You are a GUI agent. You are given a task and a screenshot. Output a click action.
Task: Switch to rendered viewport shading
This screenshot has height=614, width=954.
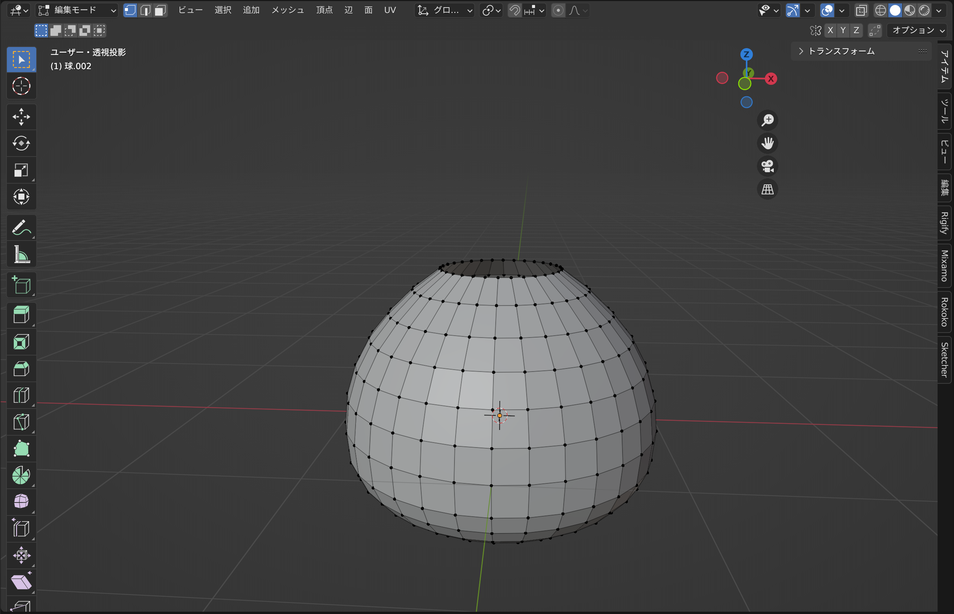[924, 10]
